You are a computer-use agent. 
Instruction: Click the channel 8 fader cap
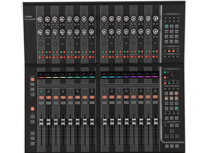[x=92, y=122]
